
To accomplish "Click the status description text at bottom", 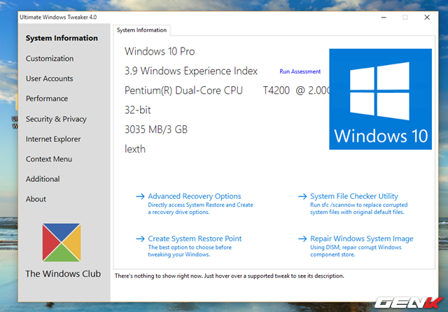I will tap(229, 276).
